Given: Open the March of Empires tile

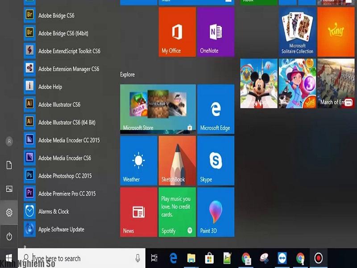Looking at the screenshot, I should coord(336,84).
